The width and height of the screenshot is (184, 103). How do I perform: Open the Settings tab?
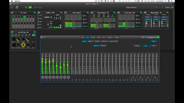[x=116, y=37]
